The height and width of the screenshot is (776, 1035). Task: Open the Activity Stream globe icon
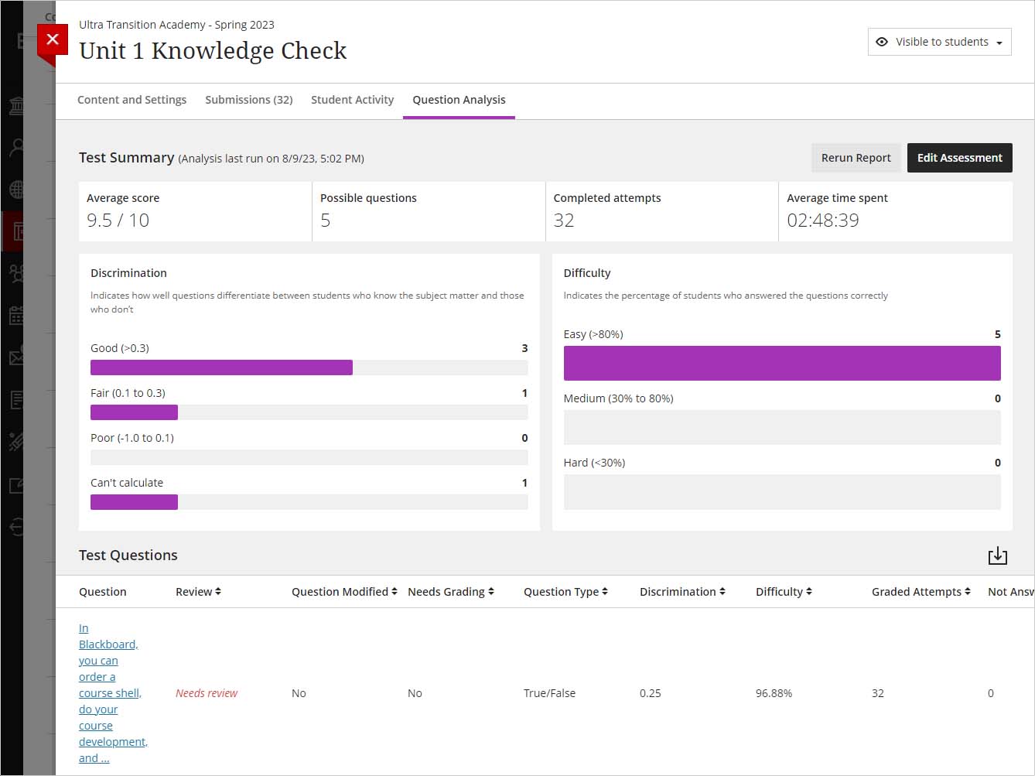click(15, 190)
